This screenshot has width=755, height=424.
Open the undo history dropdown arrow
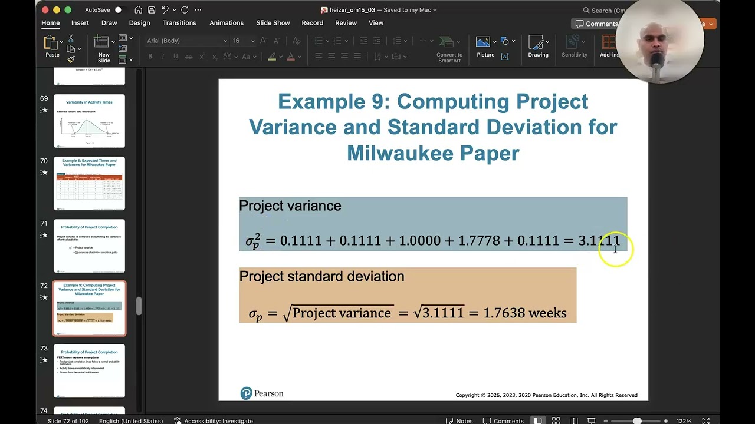coord(174,10)
